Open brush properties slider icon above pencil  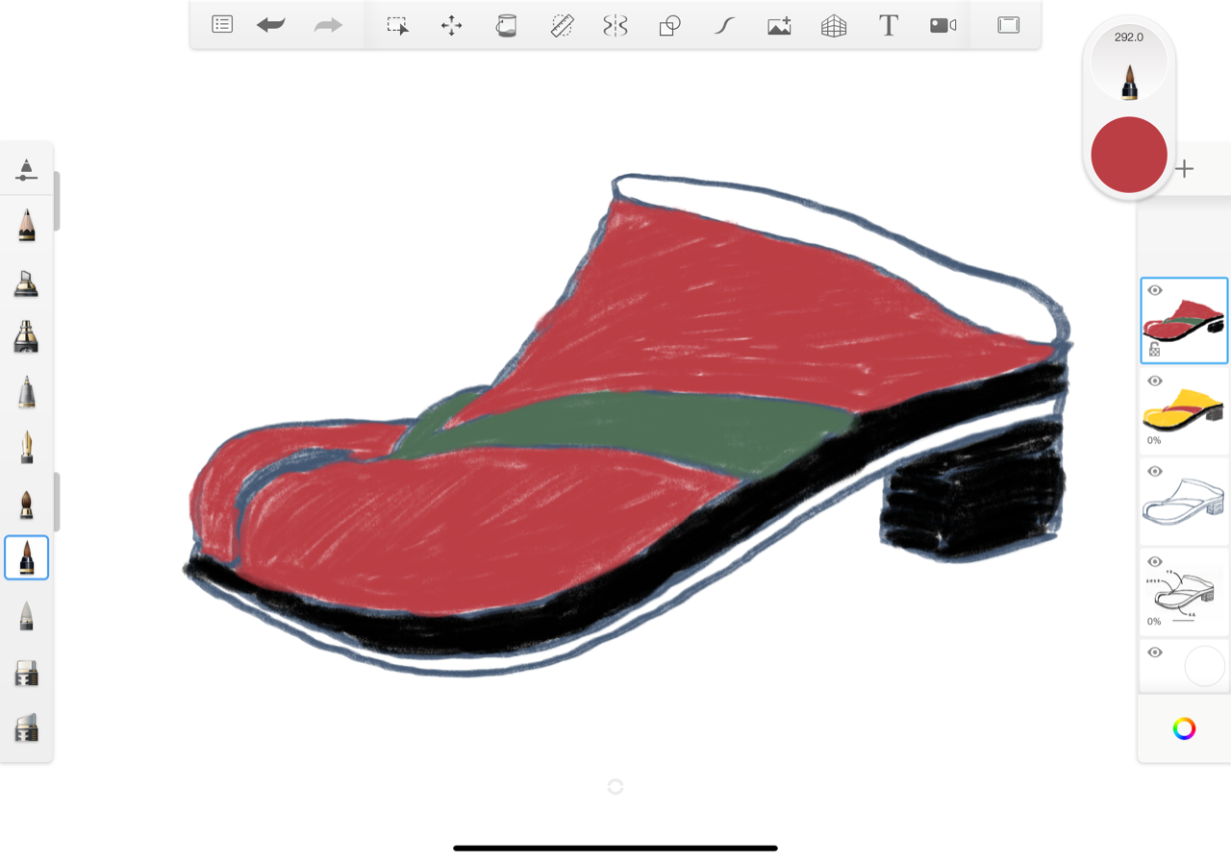(27, 170)
